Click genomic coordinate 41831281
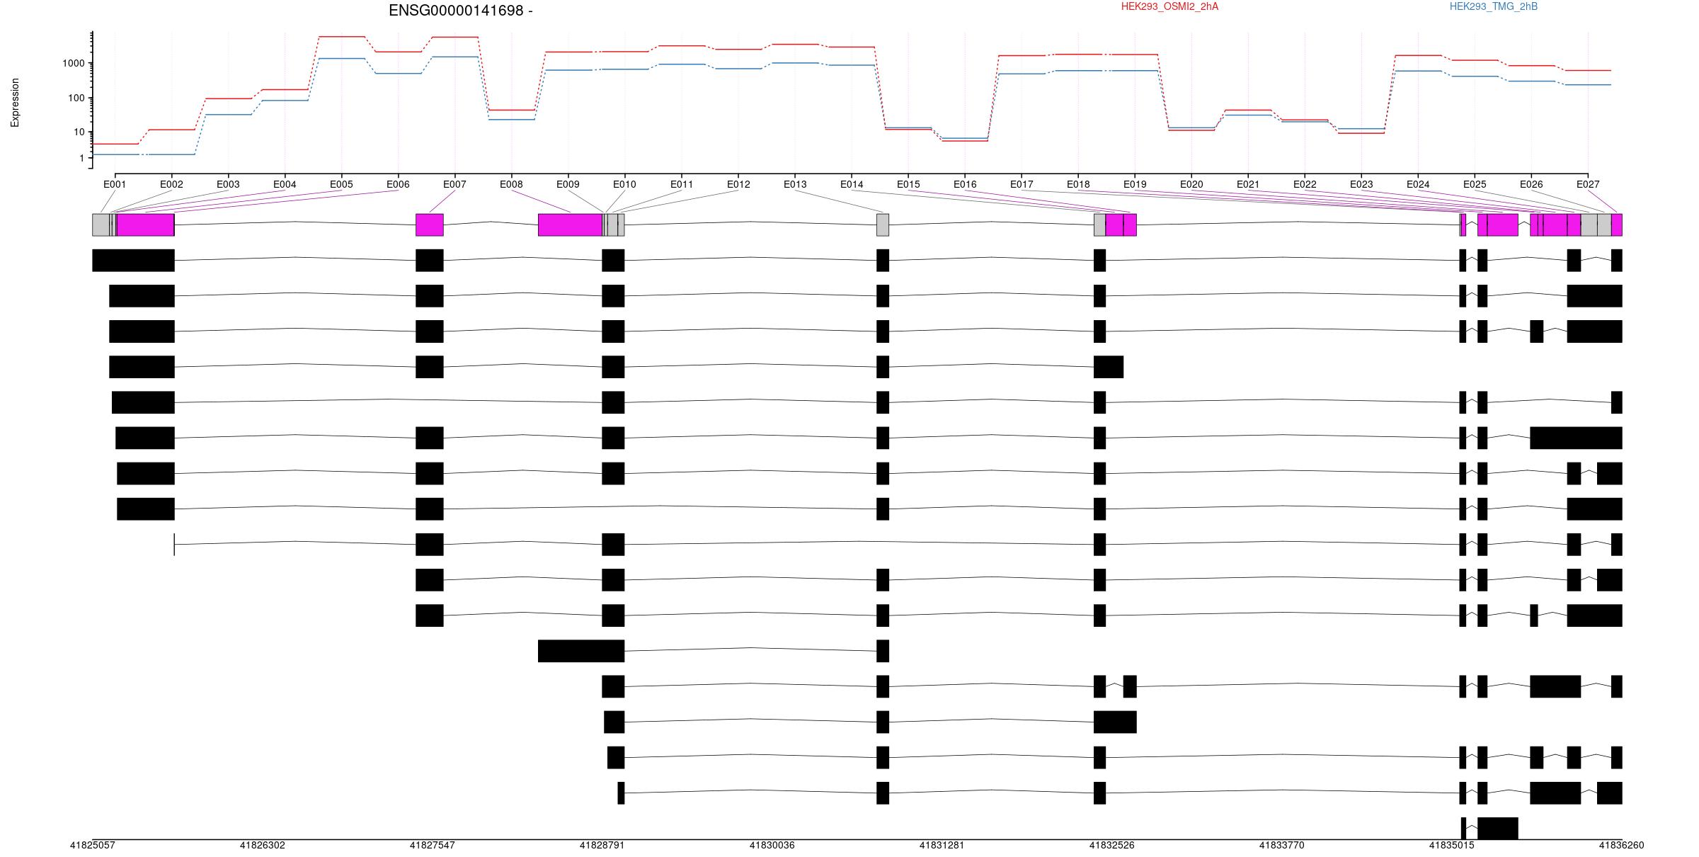This screenshot has height=857, width=1699. [942, 845]
